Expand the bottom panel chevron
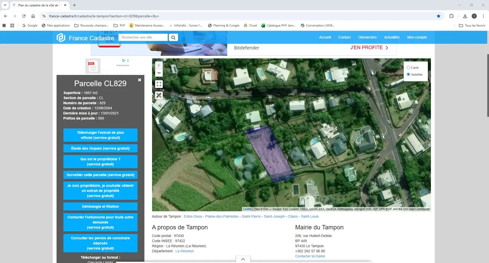 point(243,259)
